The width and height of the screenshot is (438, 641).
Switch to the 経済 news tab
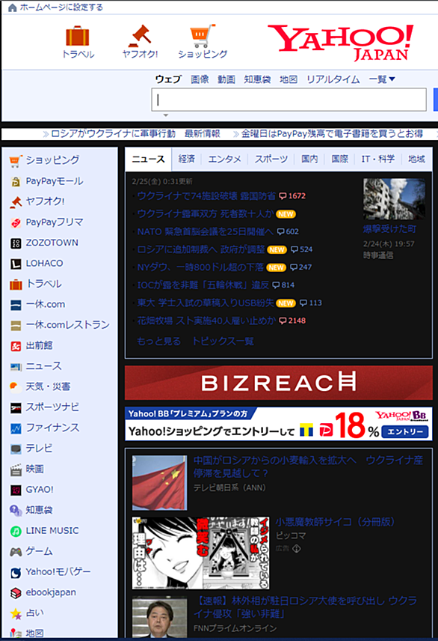187,159
